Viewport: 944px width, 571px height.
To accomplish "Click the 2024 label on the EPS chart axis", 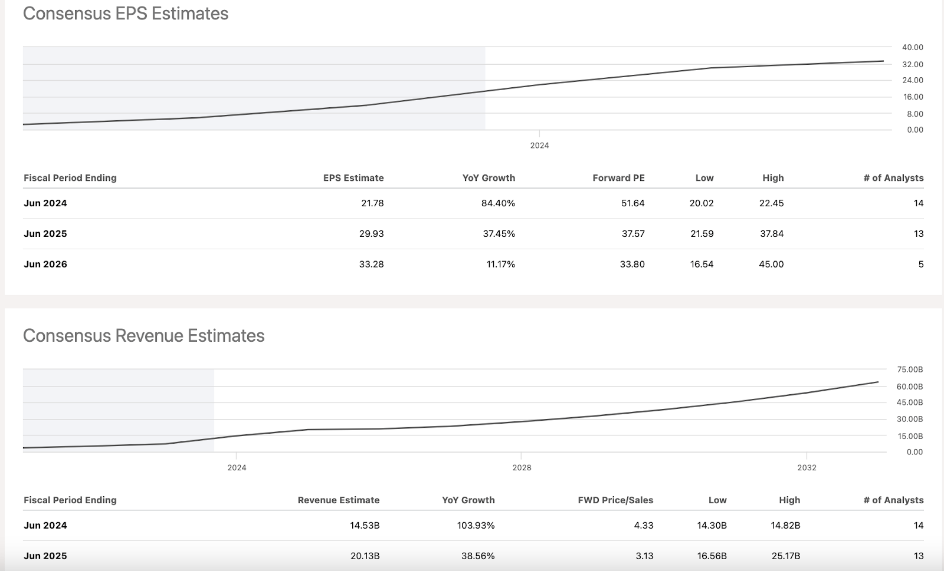I will [x=539, y=144].
